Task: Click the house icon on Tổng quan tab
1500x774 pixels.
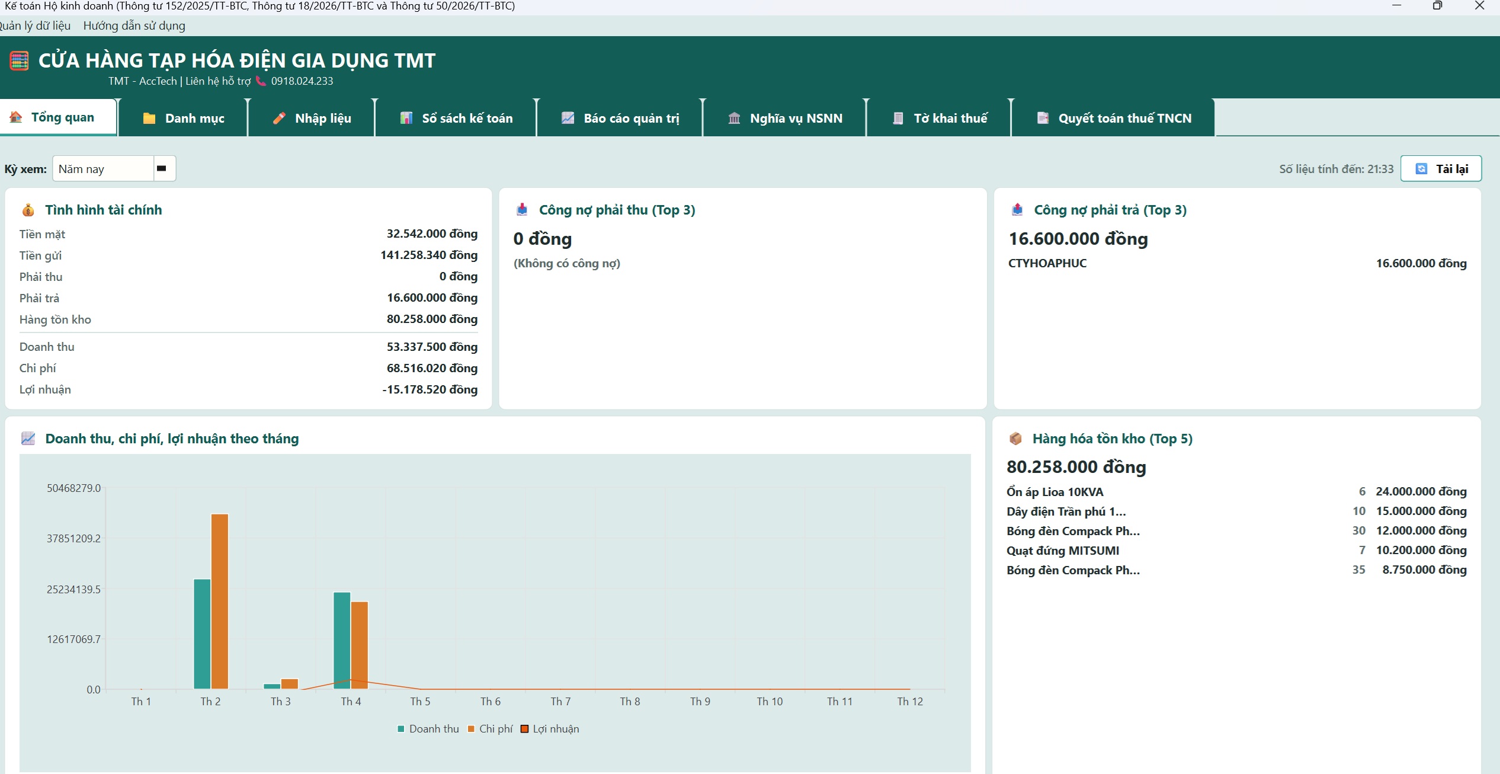Action: [x=16, y=117]
